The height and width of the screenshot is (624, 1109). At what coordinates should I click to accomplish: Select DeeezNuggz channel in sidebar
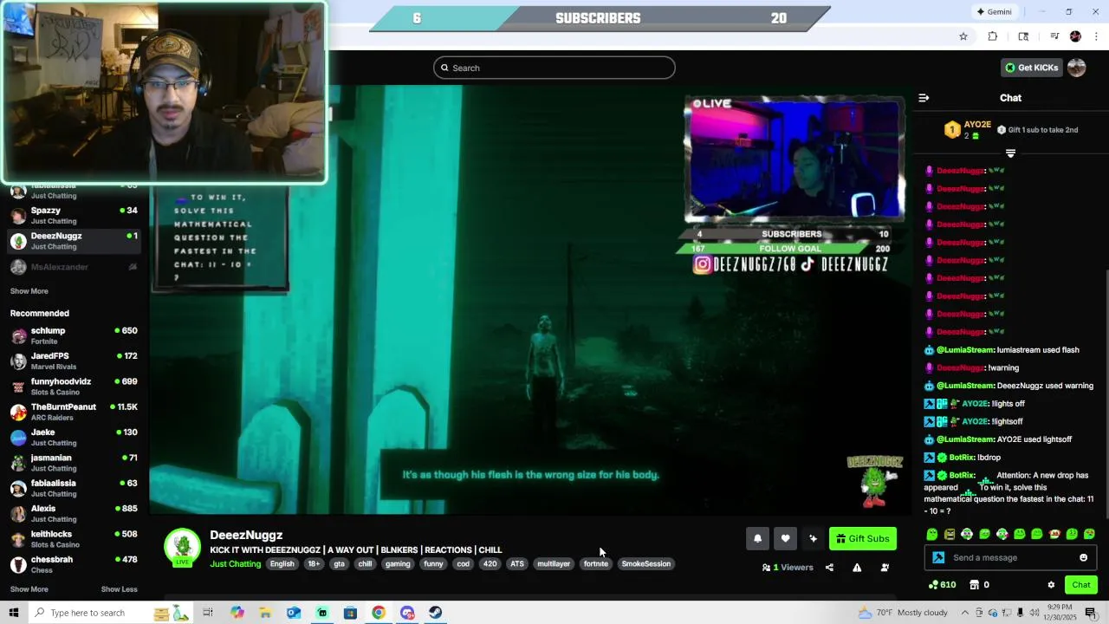click(x=74, y=241)
